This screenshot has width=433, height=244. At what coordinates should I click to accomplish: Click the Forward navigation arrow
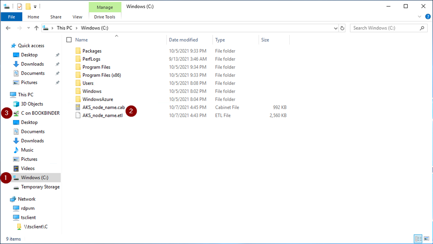pyautogui.click(x=19, y=28)
